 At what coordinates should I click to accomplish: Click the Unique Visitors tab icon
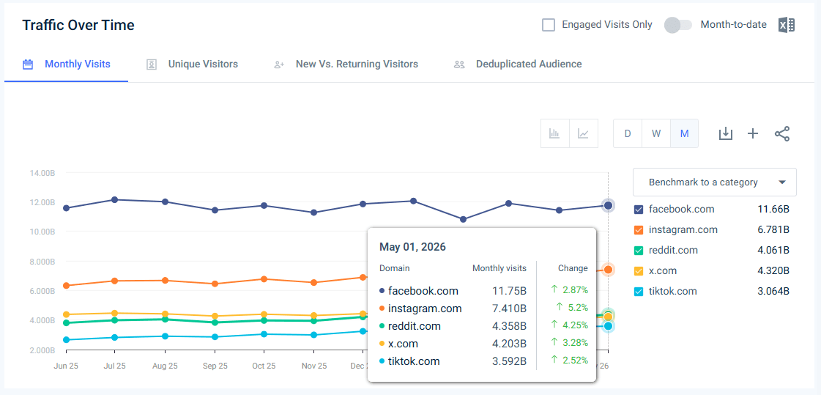(x=152, y=64)
